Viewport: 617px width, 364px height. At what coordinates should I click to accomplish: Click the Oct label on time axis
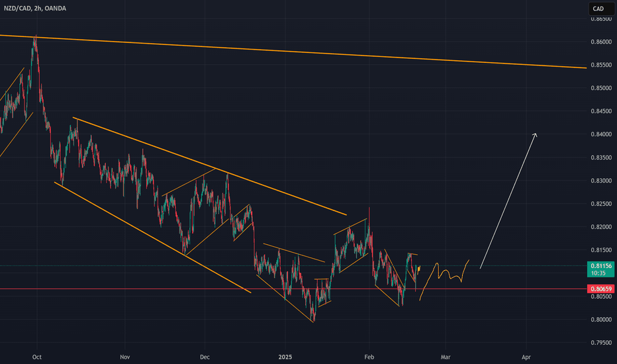click(x=37, y=357)
